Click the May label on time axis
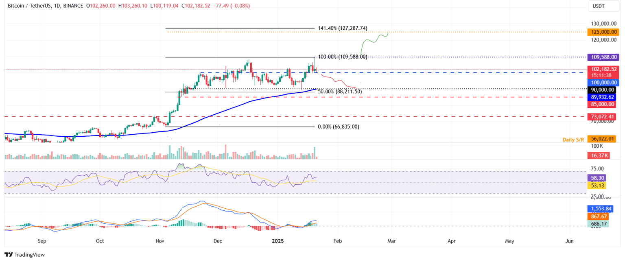The width and height of the screenshot is (625, 262). click(509, 241)
